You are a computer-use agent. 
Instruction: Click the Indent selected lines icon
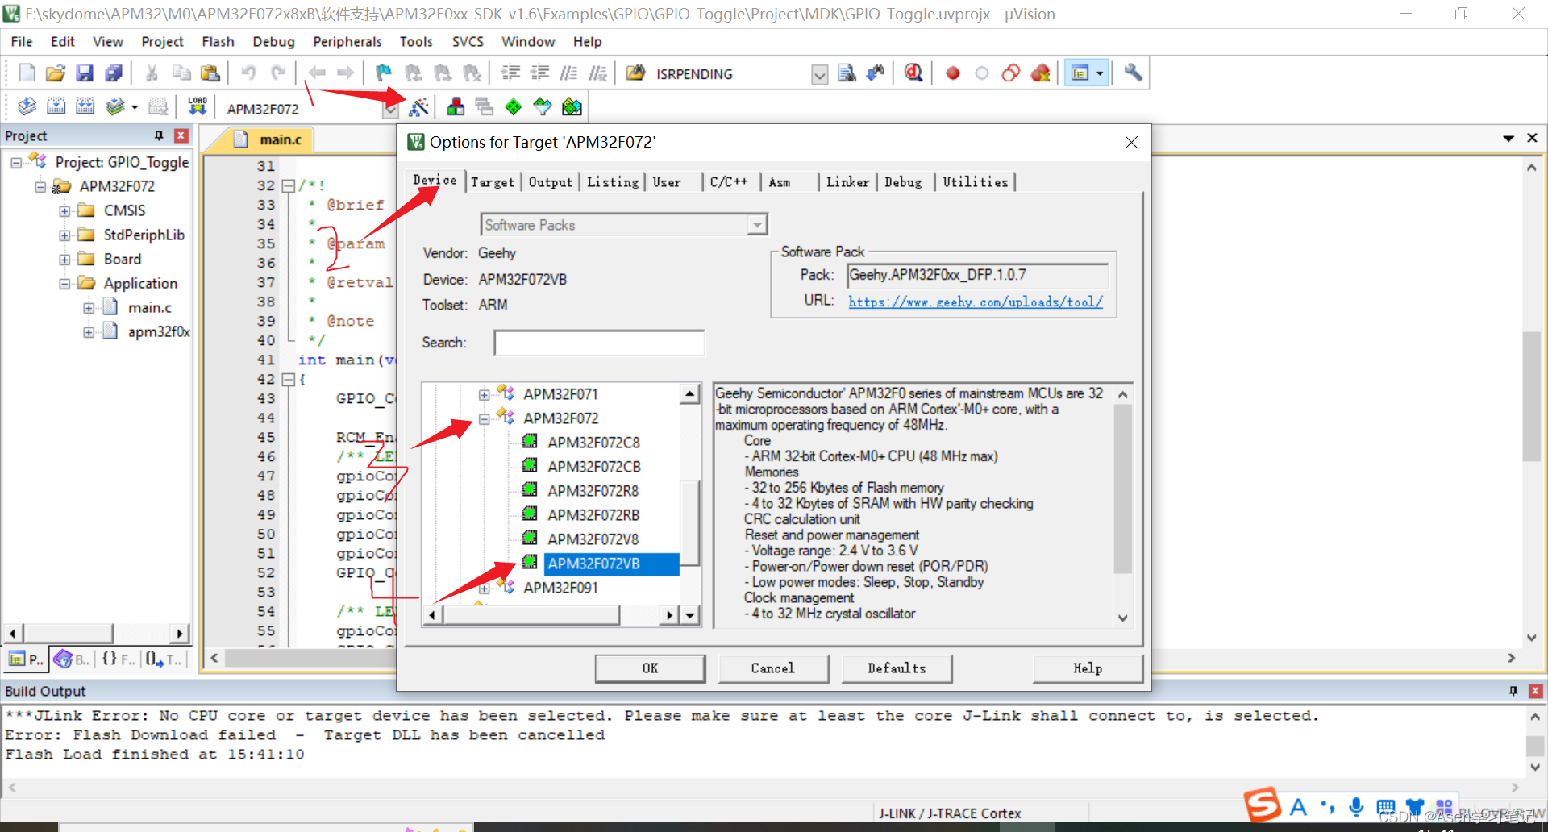(510, 73)
